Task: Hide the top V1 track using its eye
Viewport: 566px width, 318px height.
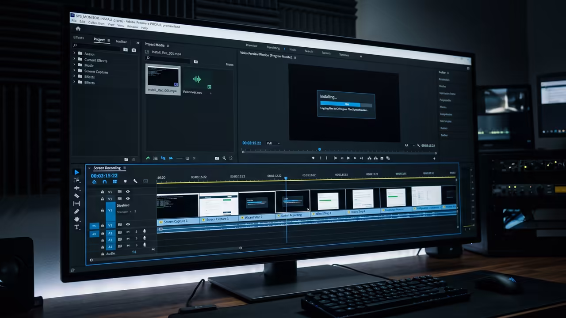Action: click(128, 192)
